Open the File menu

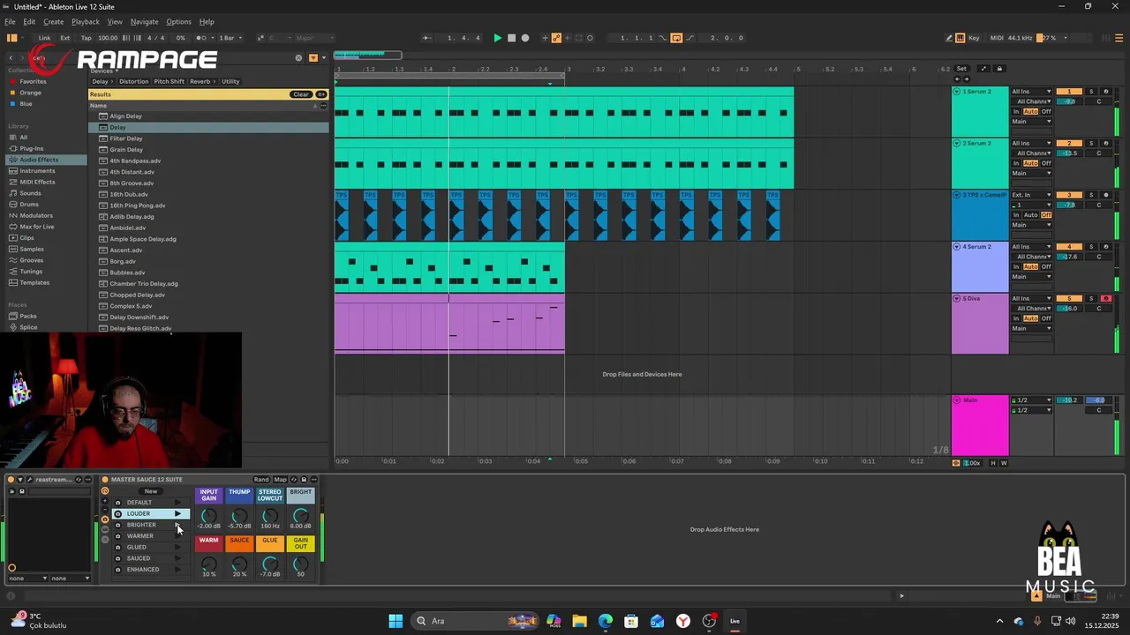[10, 21]
